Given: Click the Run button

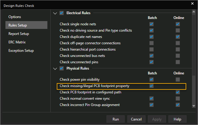Looking at the screenshot, I should [116, 119].
